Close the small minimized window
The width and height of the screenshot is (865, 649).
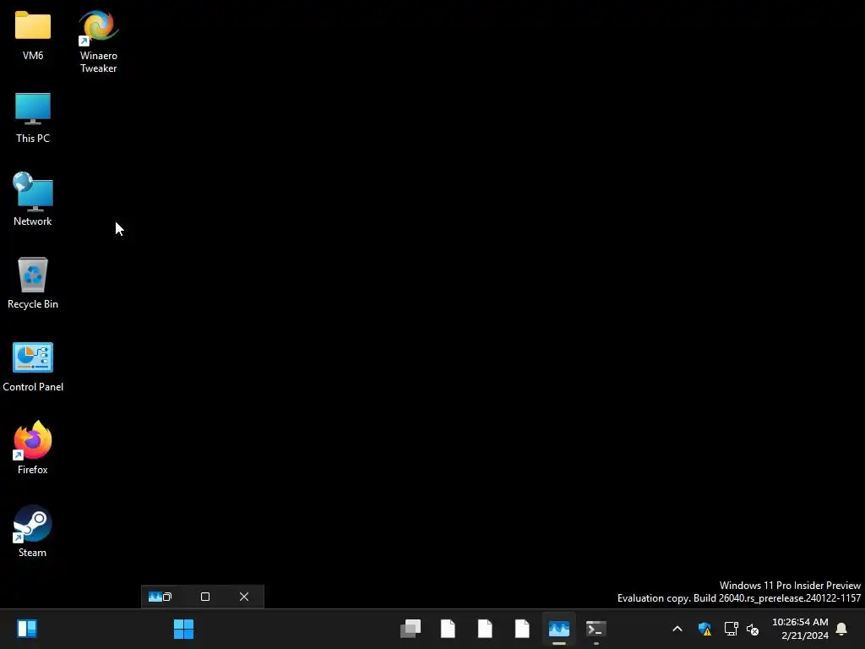(x=244, y=597)
